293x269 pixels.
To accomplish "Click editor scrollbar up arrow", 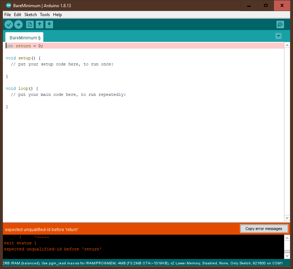I will tap(287, 45).
